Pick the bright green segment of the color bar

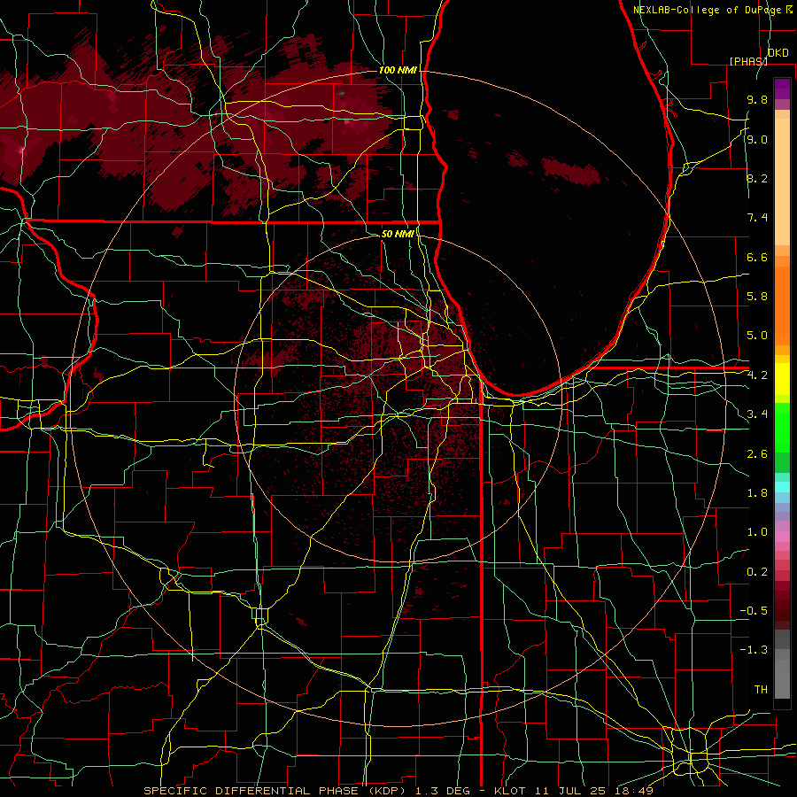[x=782, y=429]
